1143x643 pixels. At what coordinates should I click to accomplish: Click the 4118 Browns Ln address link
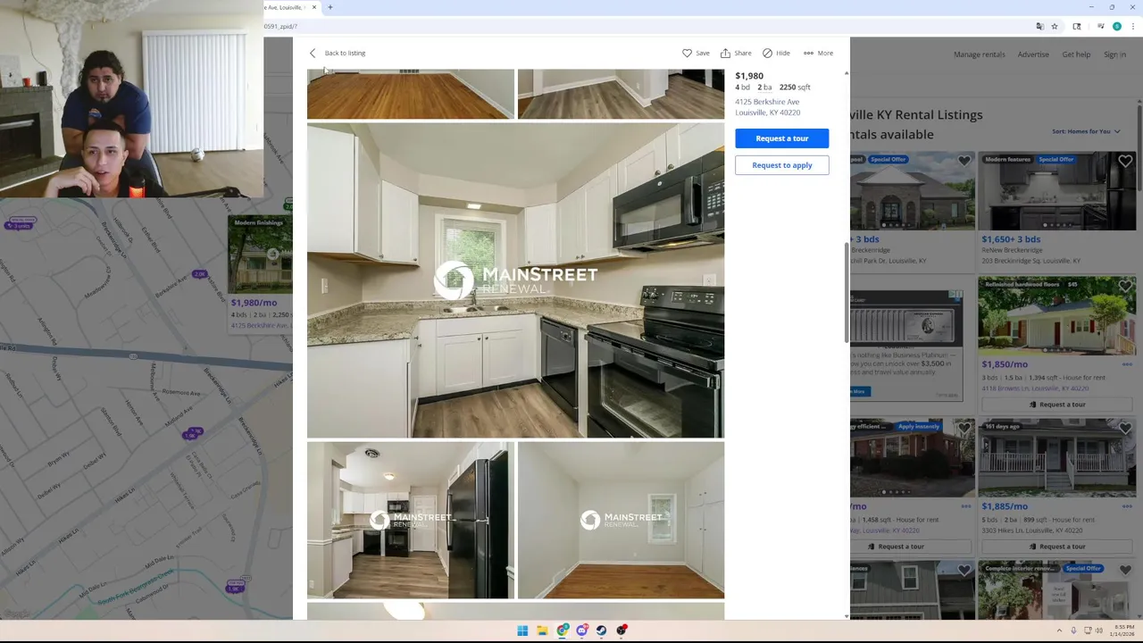click(1035, 388)
